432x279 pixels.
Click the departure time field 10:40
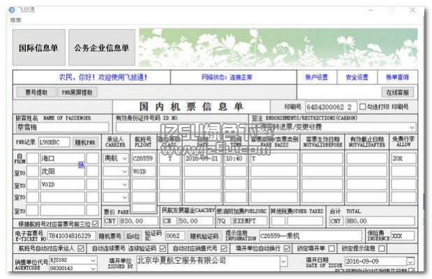[235, 158]
